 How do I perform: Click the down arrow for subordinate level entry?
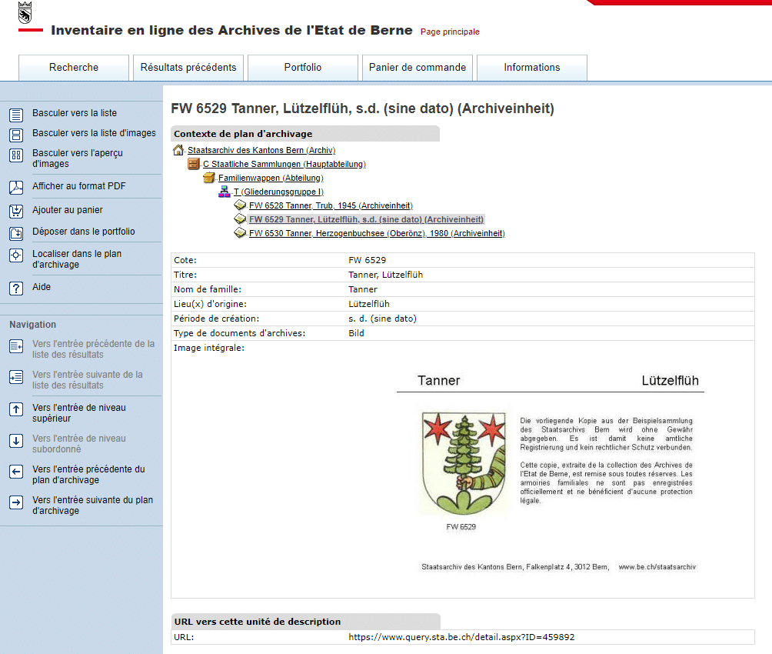pyautogui.click(x=16, y=441)
